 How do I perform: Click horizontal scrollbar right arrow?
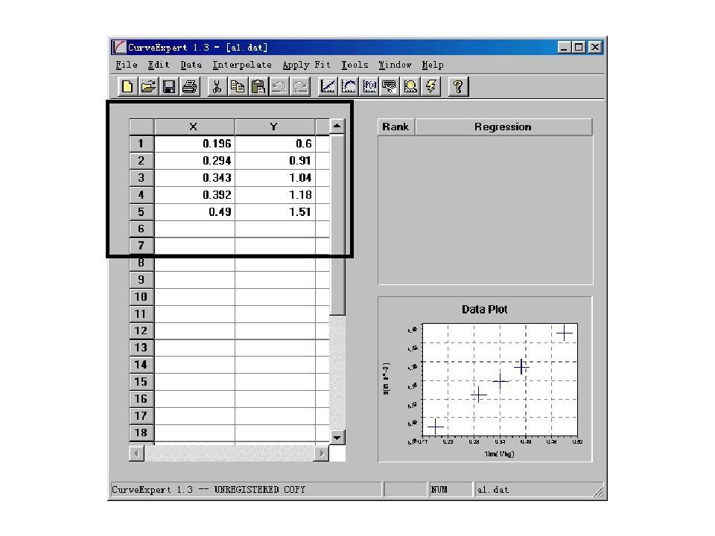(x=322, y=453)
